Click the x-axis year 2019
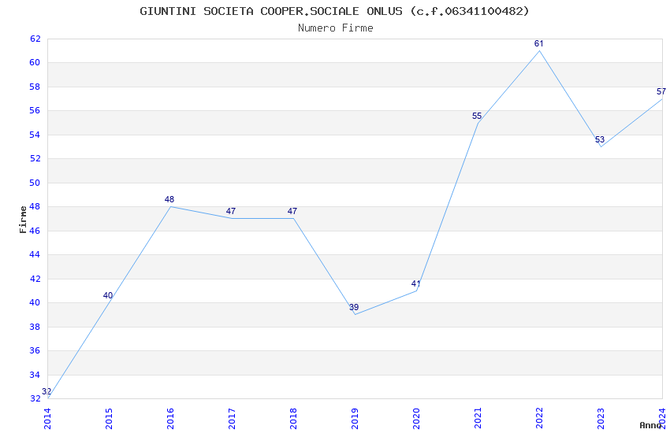This screenshot has height=433, width=670. (355, 418)
